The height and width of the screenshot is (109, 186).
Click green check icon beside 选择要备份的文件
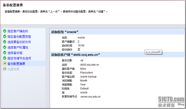5,42
